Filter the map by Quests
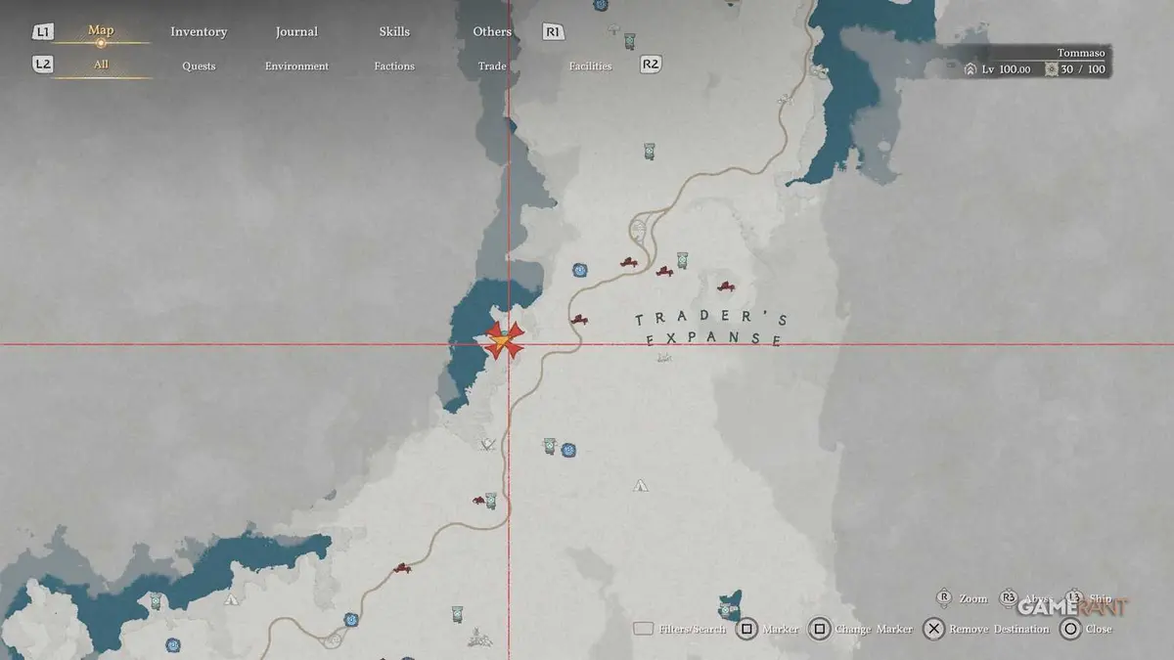Viewport: 1174px width, 660px height. (x=199, y=66)
